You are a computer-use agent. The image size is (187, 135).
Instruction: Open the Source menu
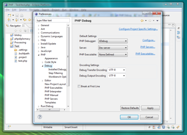tap(23, 10)
